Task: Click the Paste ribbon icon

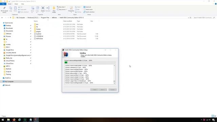Action: pos(15,9)
